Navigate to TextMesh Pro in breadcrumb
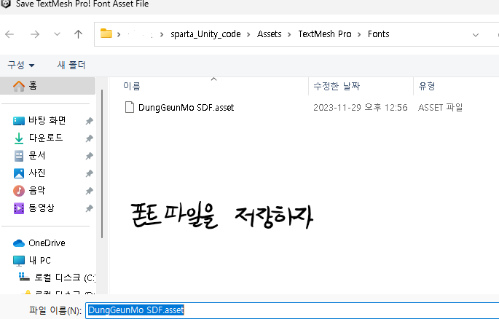 [x=325, y=34]
